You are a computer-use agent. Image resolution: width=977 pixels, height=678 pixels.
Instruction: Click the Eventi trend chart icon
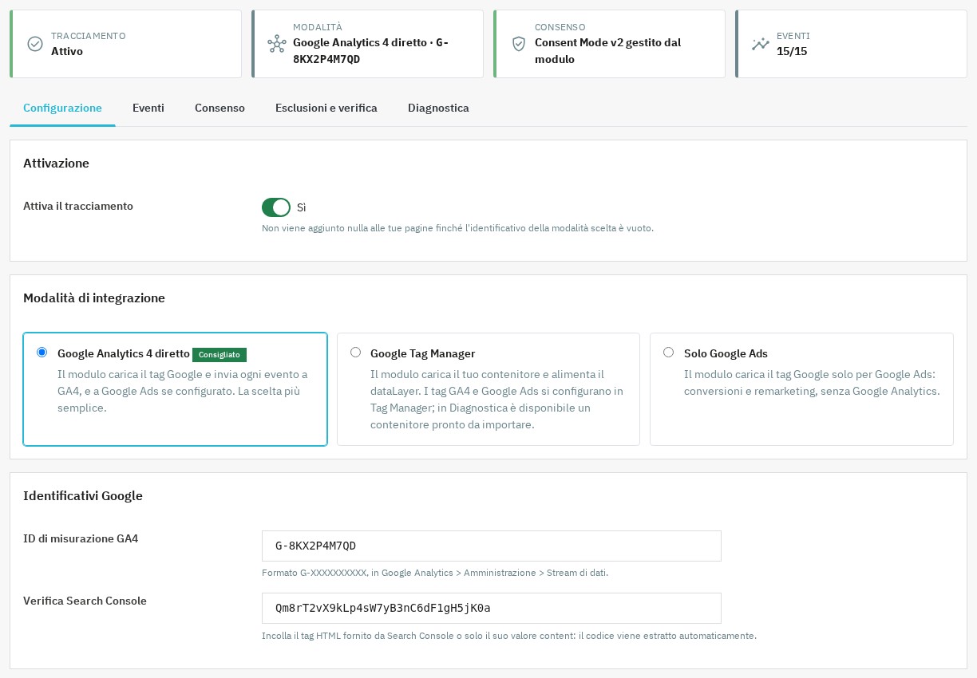(x=761, y=44)
